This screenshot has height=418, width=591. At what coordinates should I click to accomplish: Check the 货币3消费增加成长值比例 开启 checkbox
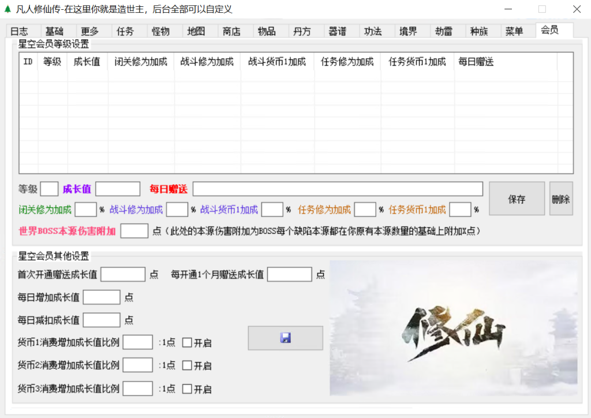pyautogui.click(x=187, y=389)
